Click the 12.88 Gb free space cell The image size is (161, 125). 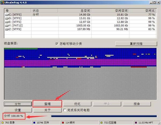tap(122, 22)
